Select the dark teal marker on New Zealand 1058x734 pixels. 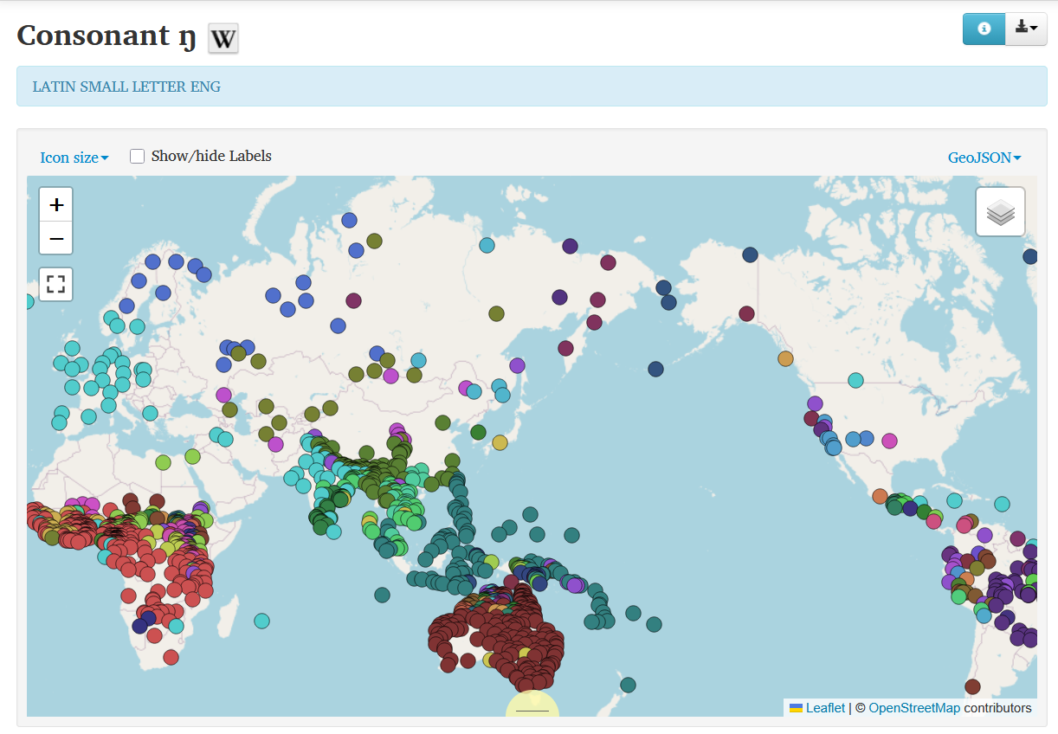click(628, 686)
